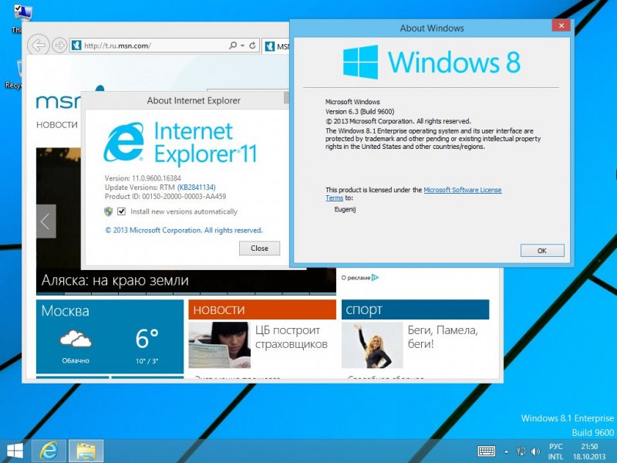
Task: Click the Internet Explorer 11 logo in About dialog
Action: 123,143
